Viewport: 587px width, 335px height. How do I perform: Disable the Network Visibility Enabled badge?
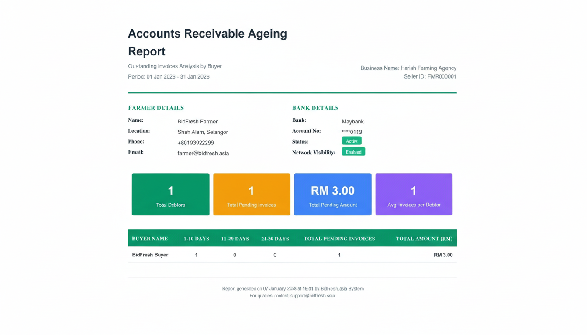tap(353, 151)
